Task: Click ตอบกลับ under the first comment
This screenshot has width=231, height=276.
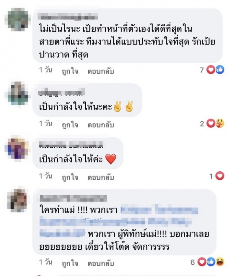Action: [101, 71]
